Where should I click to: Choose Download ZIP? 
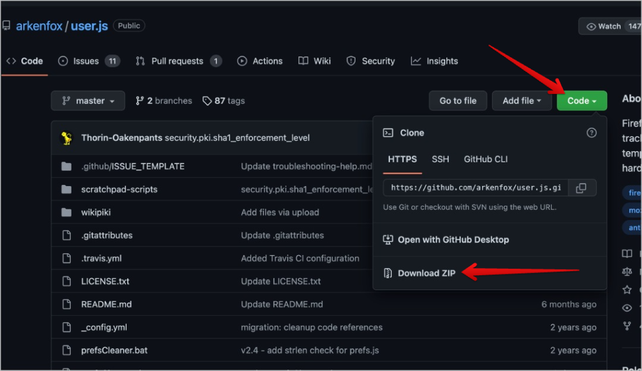coord(419,273)
